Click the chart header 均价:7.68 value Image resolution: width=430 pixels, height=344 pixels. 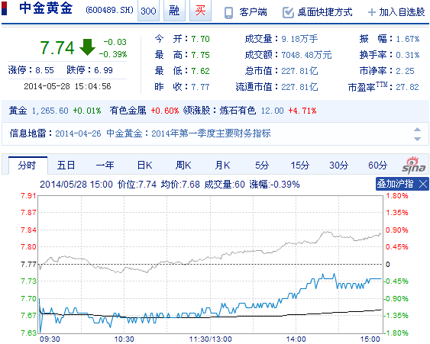point(180,185)
